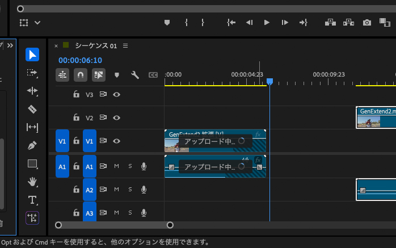The image size is (396, 248).
Task: Mute track A3
Action: pos(116,213)
